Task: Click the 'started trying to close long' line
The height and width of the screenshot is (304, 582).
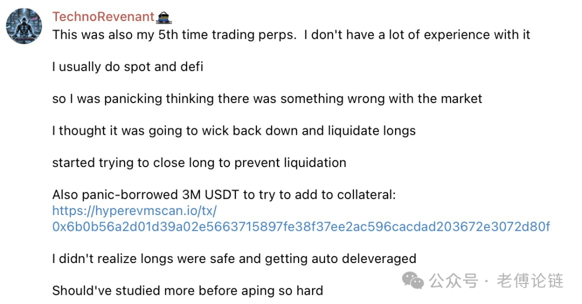Action: pyautogui.click(x=199, y=163)
